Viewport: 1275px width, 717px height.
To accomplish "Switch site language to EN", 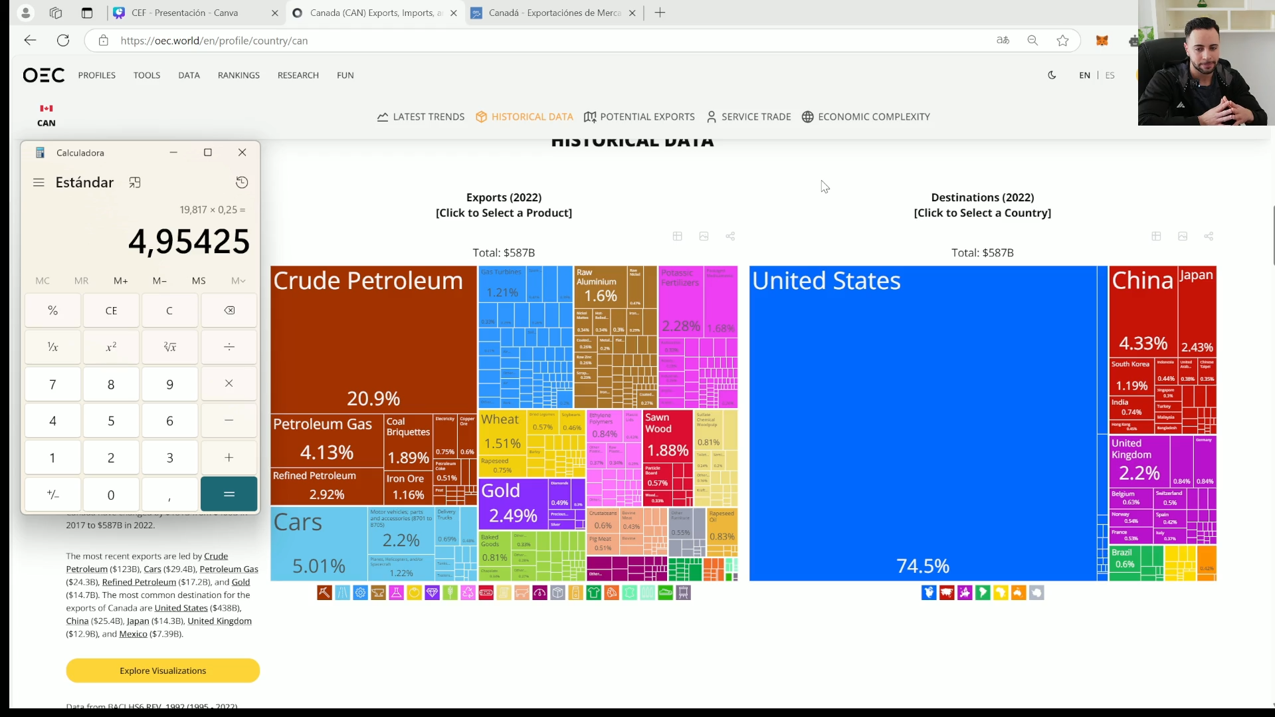I will point(1084,75).
